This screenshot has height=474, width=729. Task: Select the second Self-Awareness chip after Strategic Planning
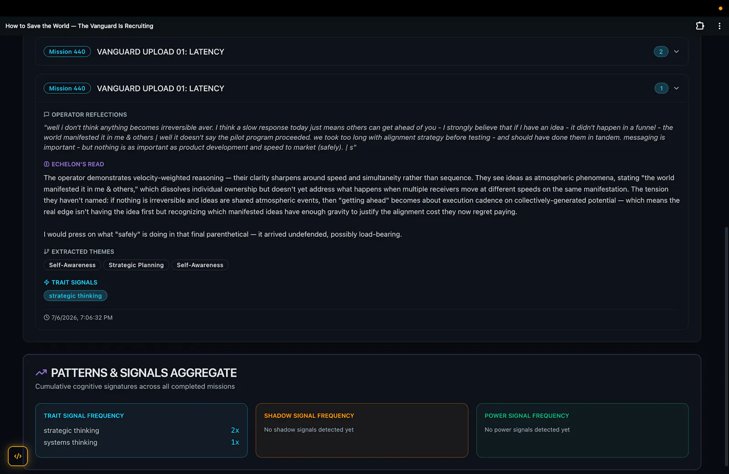[x=200, y=265]
